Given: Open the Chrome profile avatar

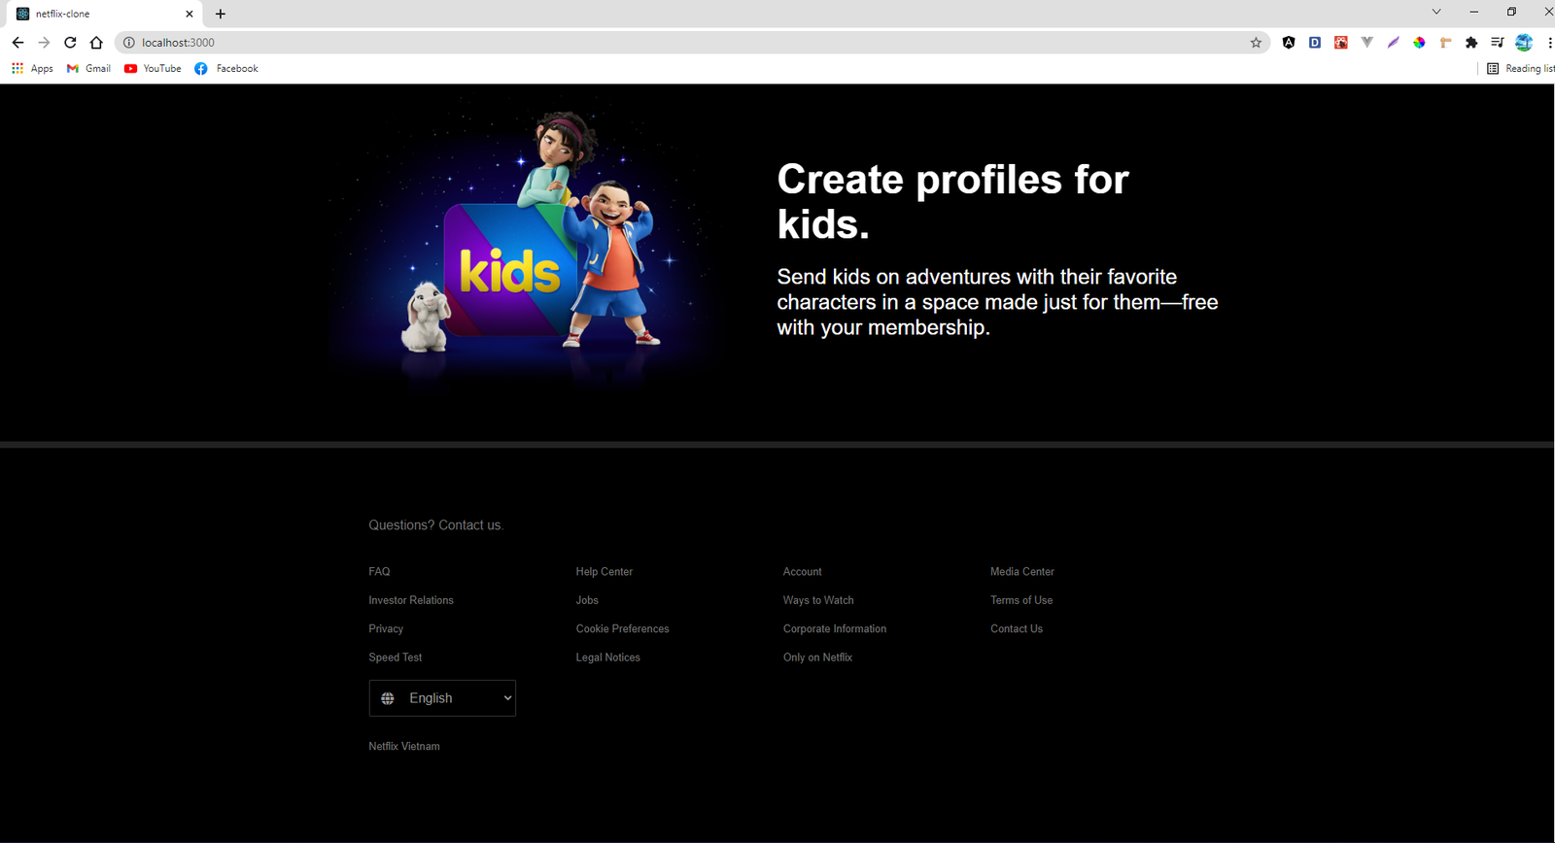Looking at the screenshot, I should 1524,43.
